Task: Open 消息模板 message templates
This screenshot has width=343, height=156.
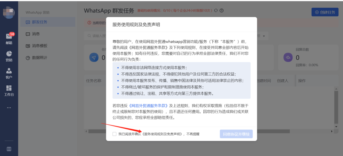Action: (40, 46)
